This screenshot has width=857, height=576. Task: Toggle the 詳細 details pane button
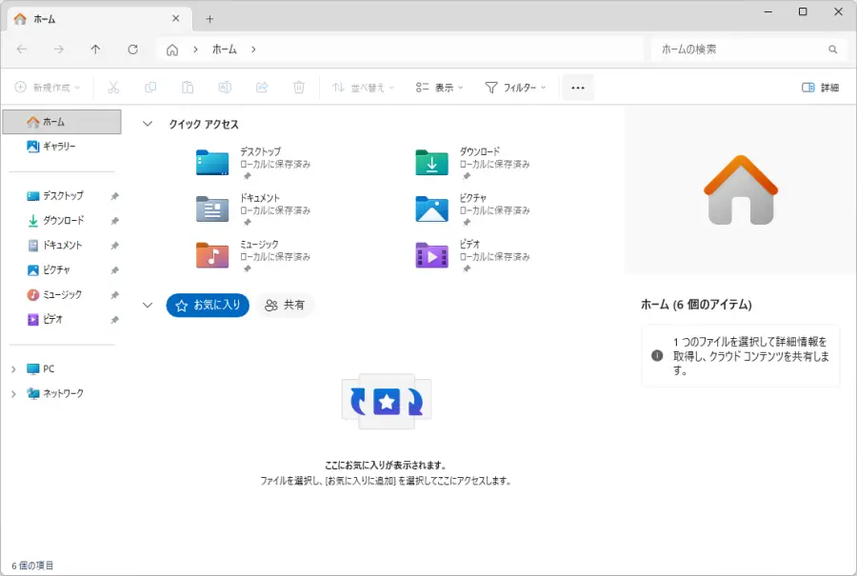pos(820,88)
